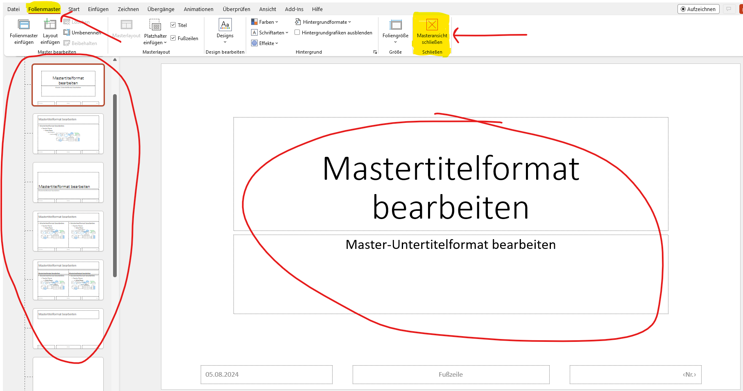
Task: Click the Fußzeile footer placeholder on slide
Action: coord(451,375)
